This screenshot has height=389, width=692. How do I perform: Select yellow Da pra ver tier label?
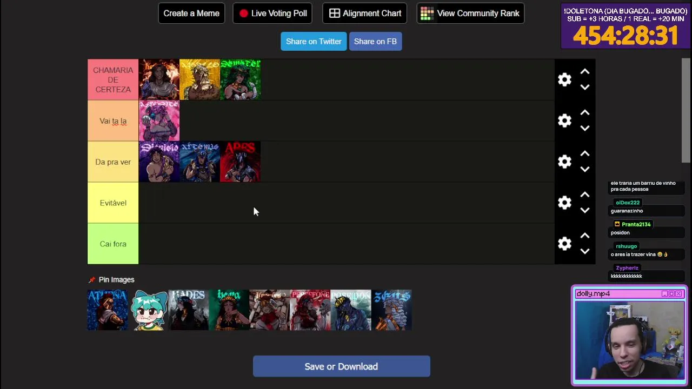(113, 162)
